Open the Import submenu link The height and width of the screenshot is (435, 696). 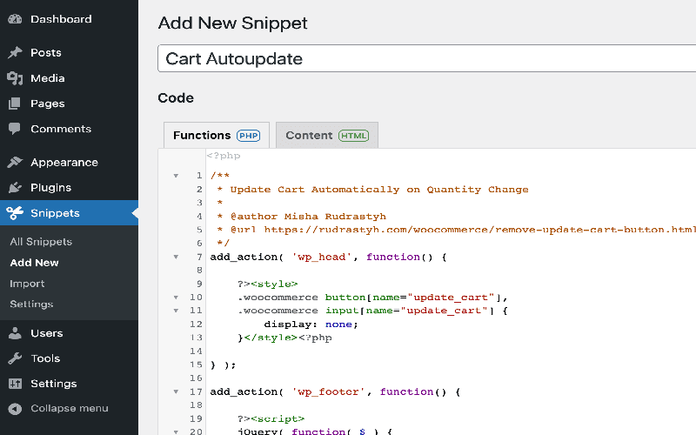(x=27, y=284)
